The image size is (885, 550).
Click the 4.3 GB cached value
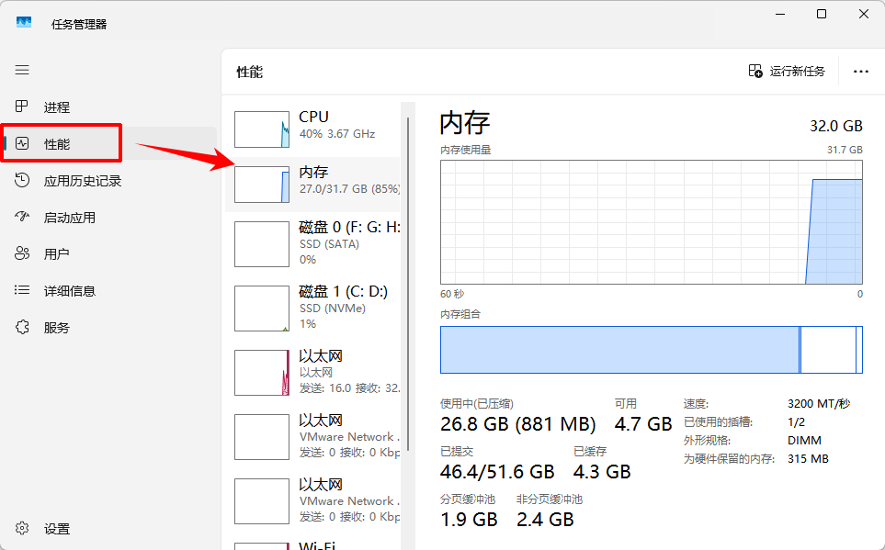point(602,472)
